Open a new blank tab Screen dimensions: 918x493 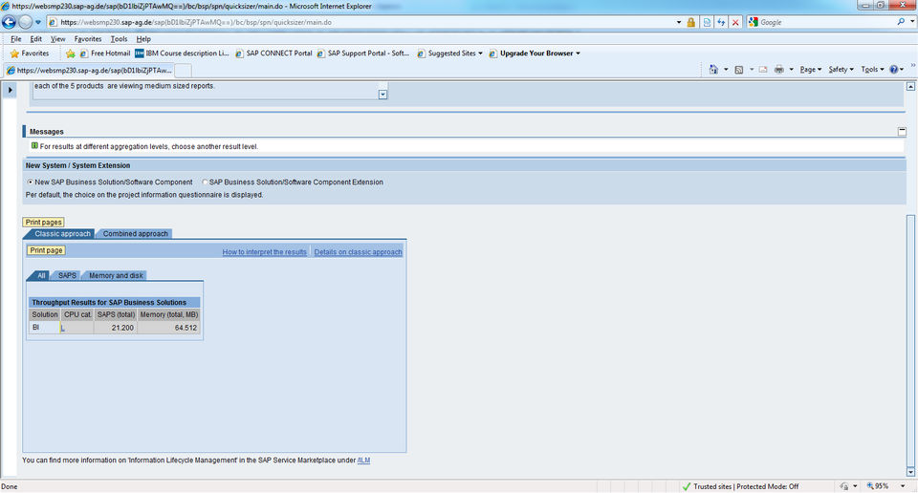[x=184, y=71]
